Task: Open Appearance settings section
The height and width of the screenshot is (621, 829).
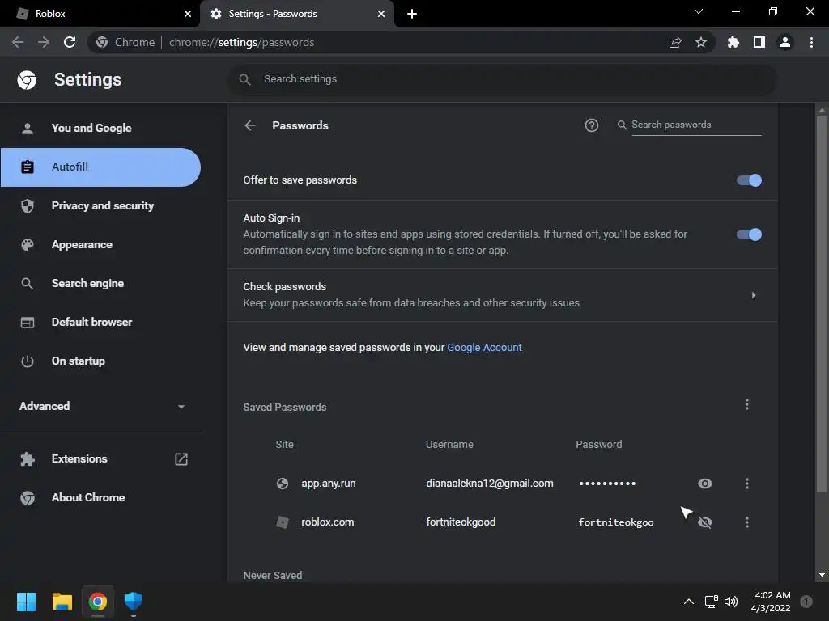Action: click(100, 244)
